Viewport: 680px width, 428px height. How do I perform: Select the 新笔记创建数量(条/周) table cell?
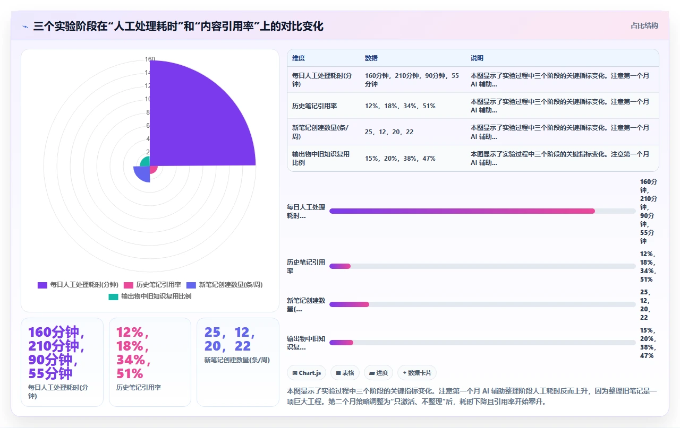pos(324,132)
